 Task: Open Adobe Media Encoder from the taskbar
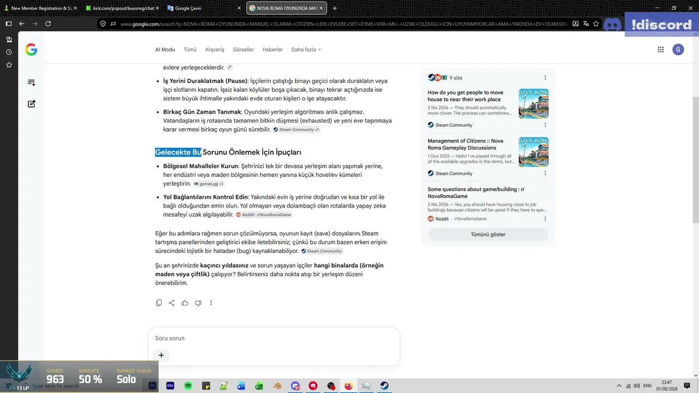(170, 386)
